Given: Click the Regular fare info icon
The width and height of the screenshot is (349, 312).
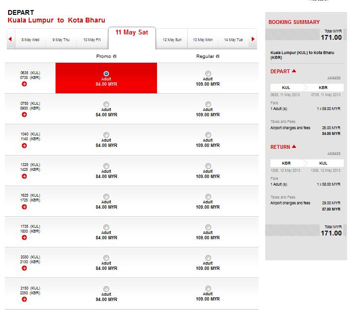Looking at the screenshot, I should tap(218, 56).
